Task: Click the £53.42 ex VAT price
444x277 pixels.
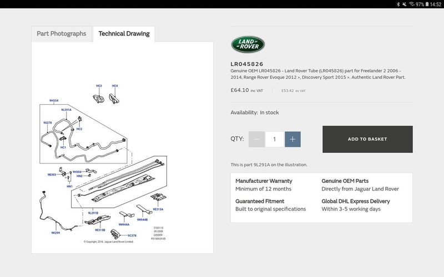Action: pos(294,91)
